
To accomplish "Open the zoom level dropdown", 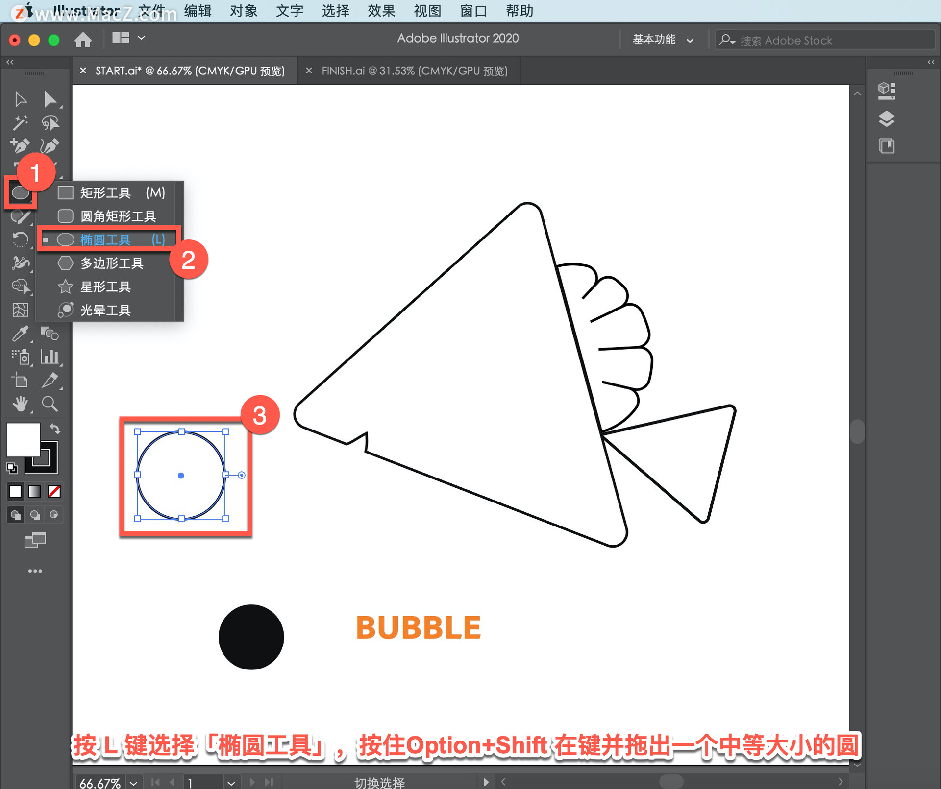I will (133, 783).
